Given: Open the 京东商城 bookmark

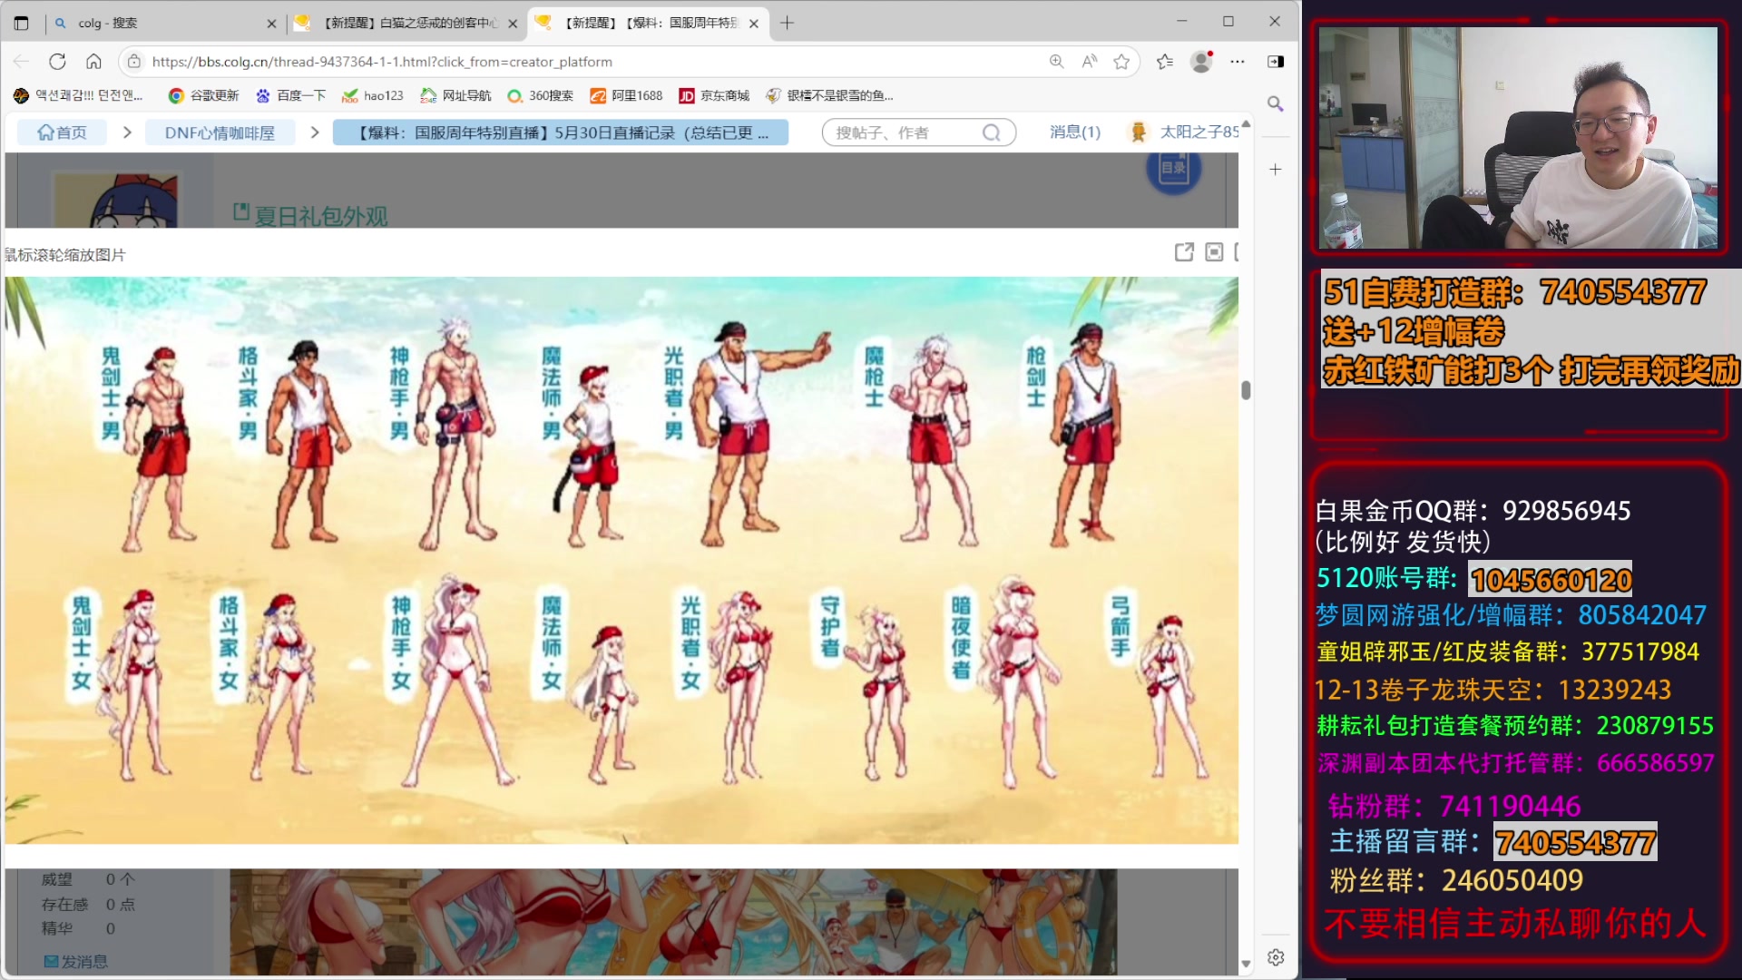Looking at the screenshot, I should (714, 95).
